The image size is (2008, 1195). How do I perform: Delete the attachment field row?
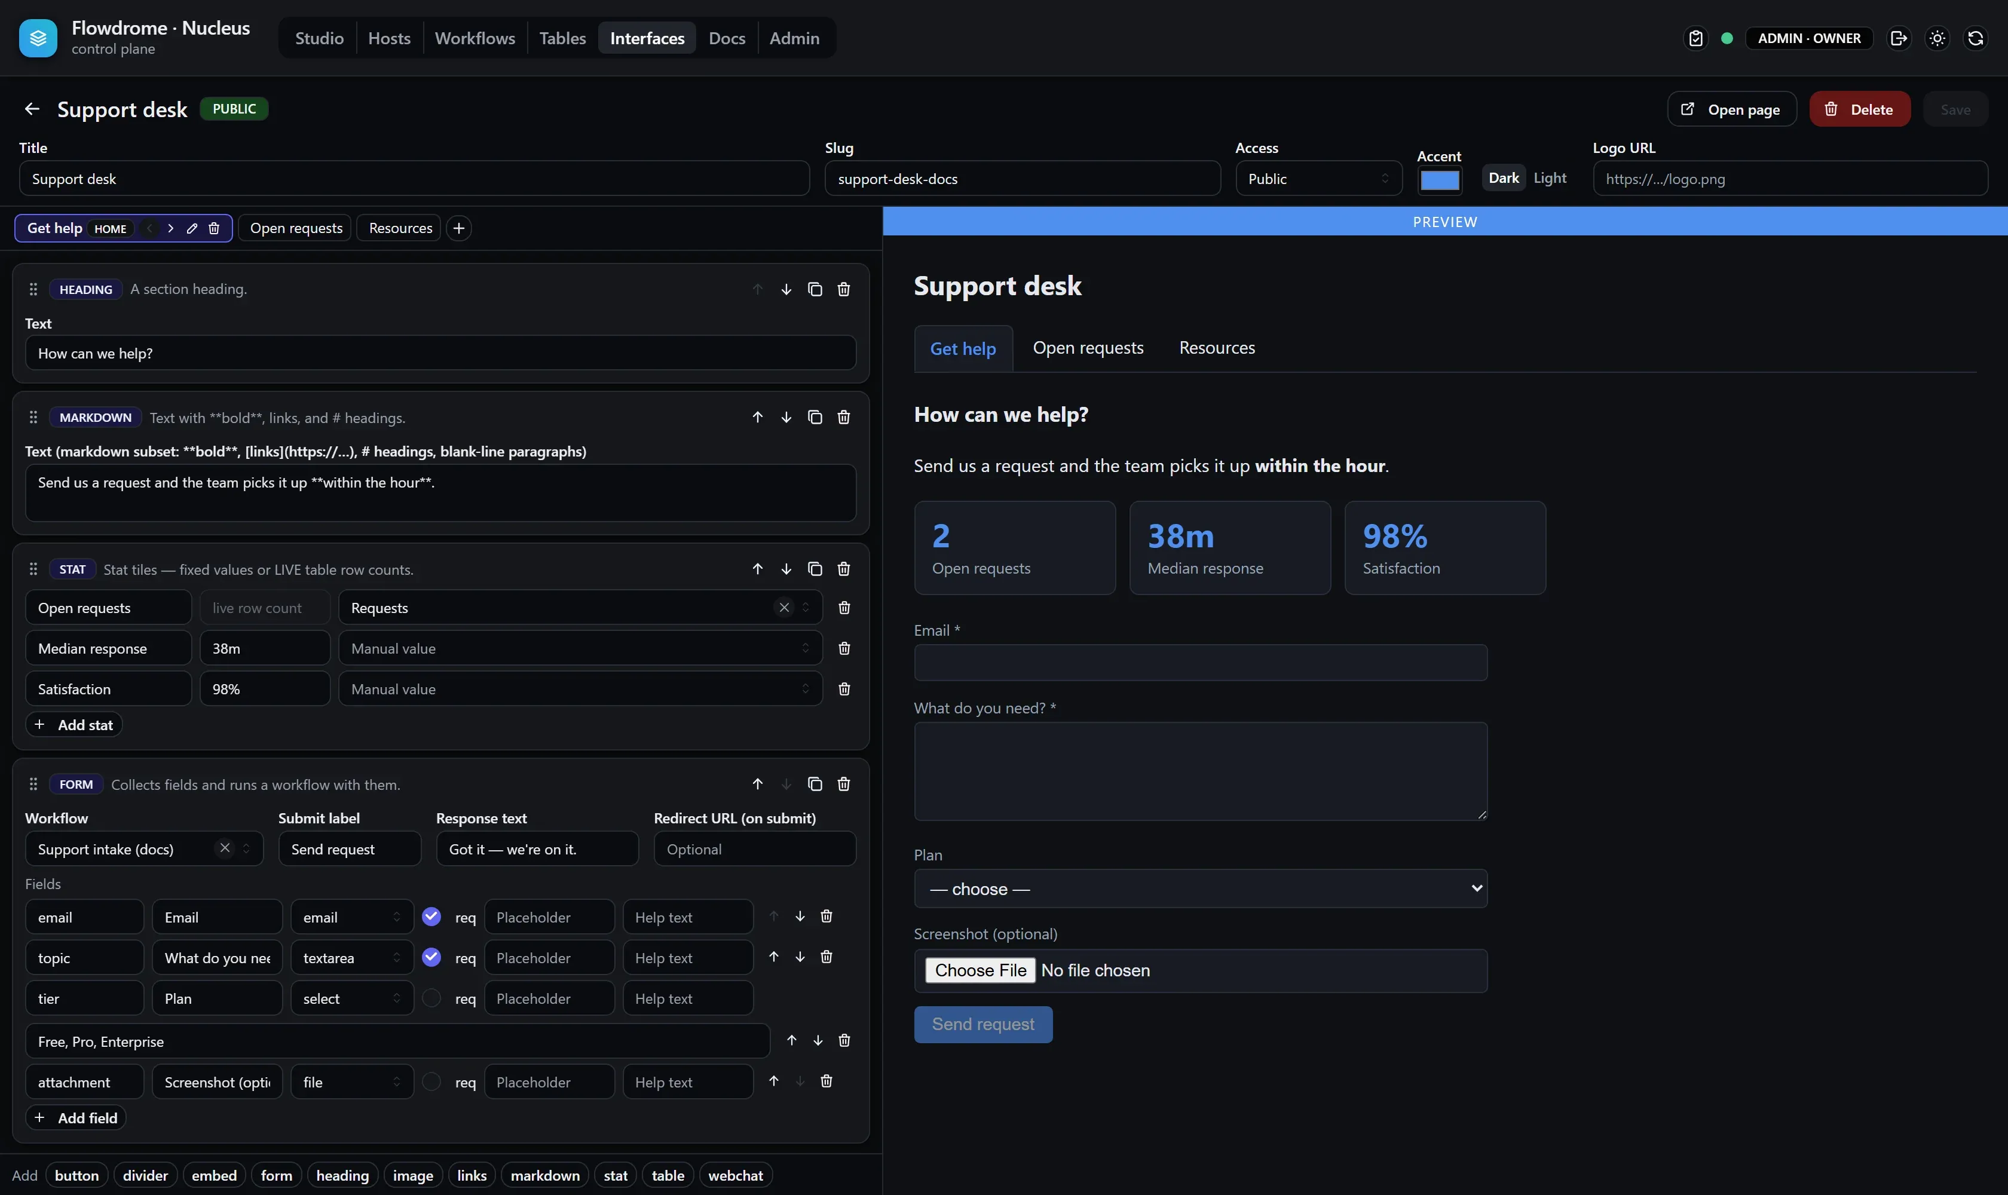pos(827,1081)
